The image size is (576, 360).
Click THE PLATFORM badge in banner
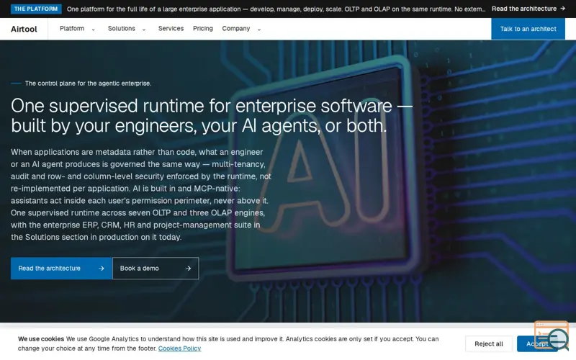point(36,9)
